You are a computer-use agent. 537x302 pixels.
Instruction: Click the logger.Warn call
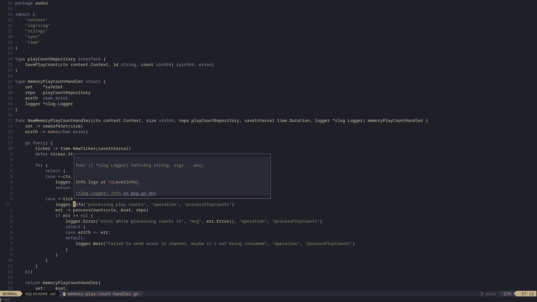click(x=215, y=244)
